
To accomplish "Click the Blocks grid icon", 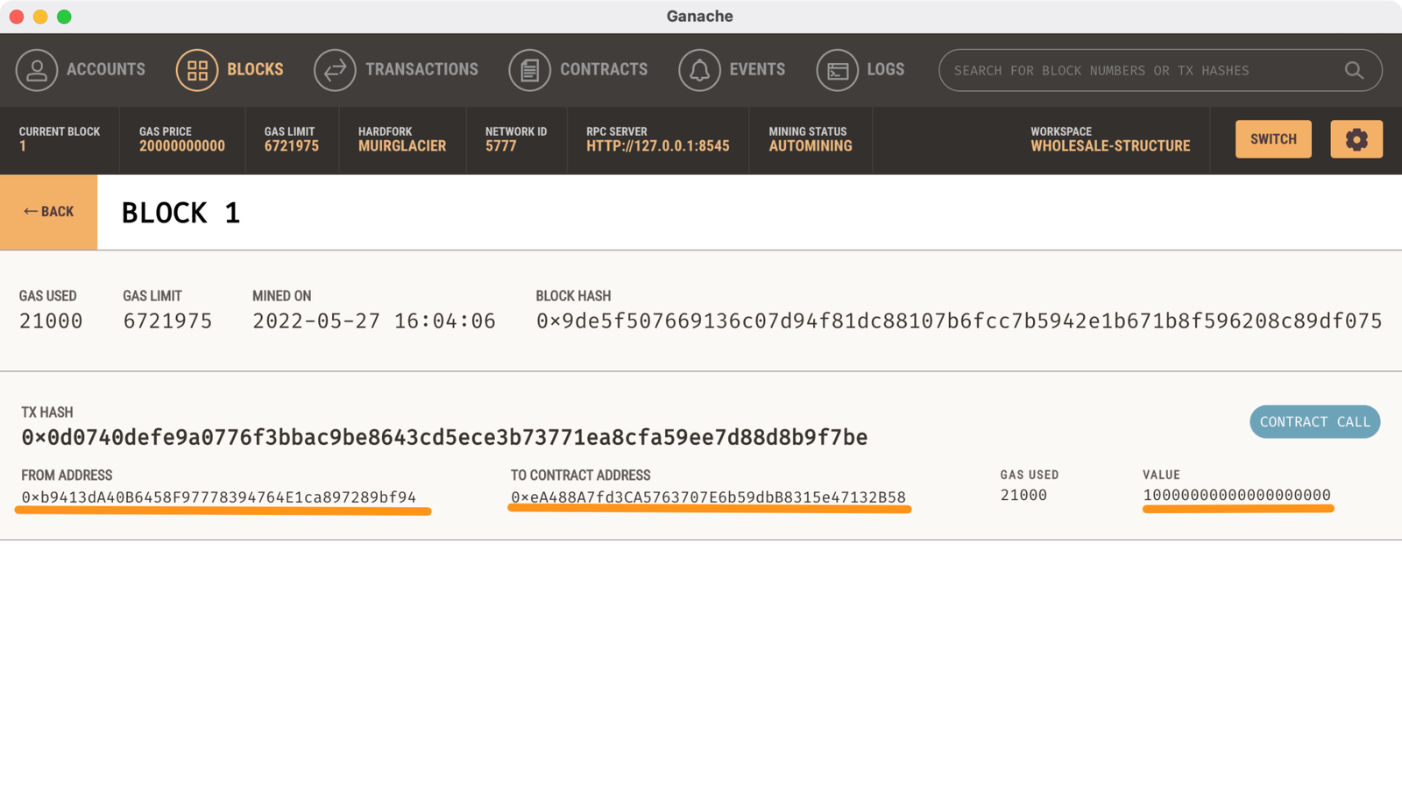I will click(x=197, y=70).
